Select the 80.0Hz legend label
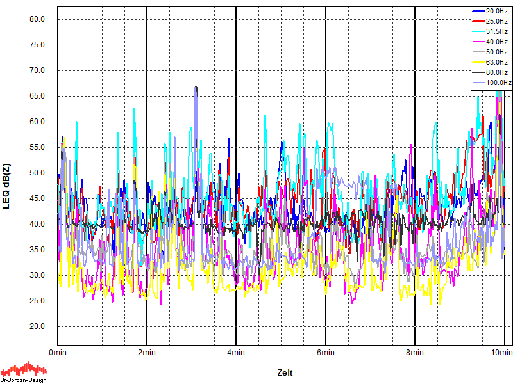 (497, 72)
